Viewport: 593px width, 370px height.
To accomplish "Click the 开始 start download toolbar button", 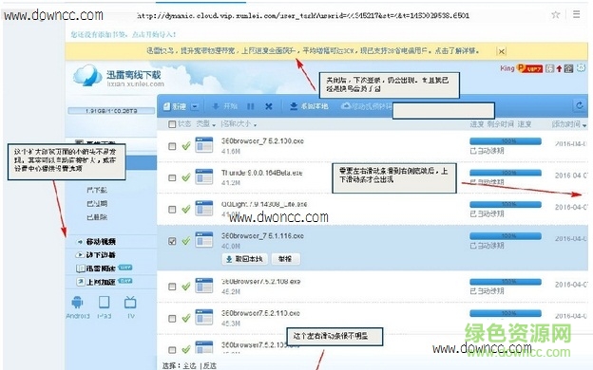I will coord(224,106).
